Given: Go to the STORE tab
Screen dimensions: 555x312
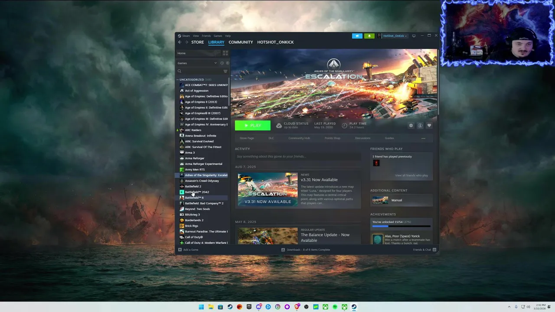Looking at the screenshot, I should tap(198, 42).
